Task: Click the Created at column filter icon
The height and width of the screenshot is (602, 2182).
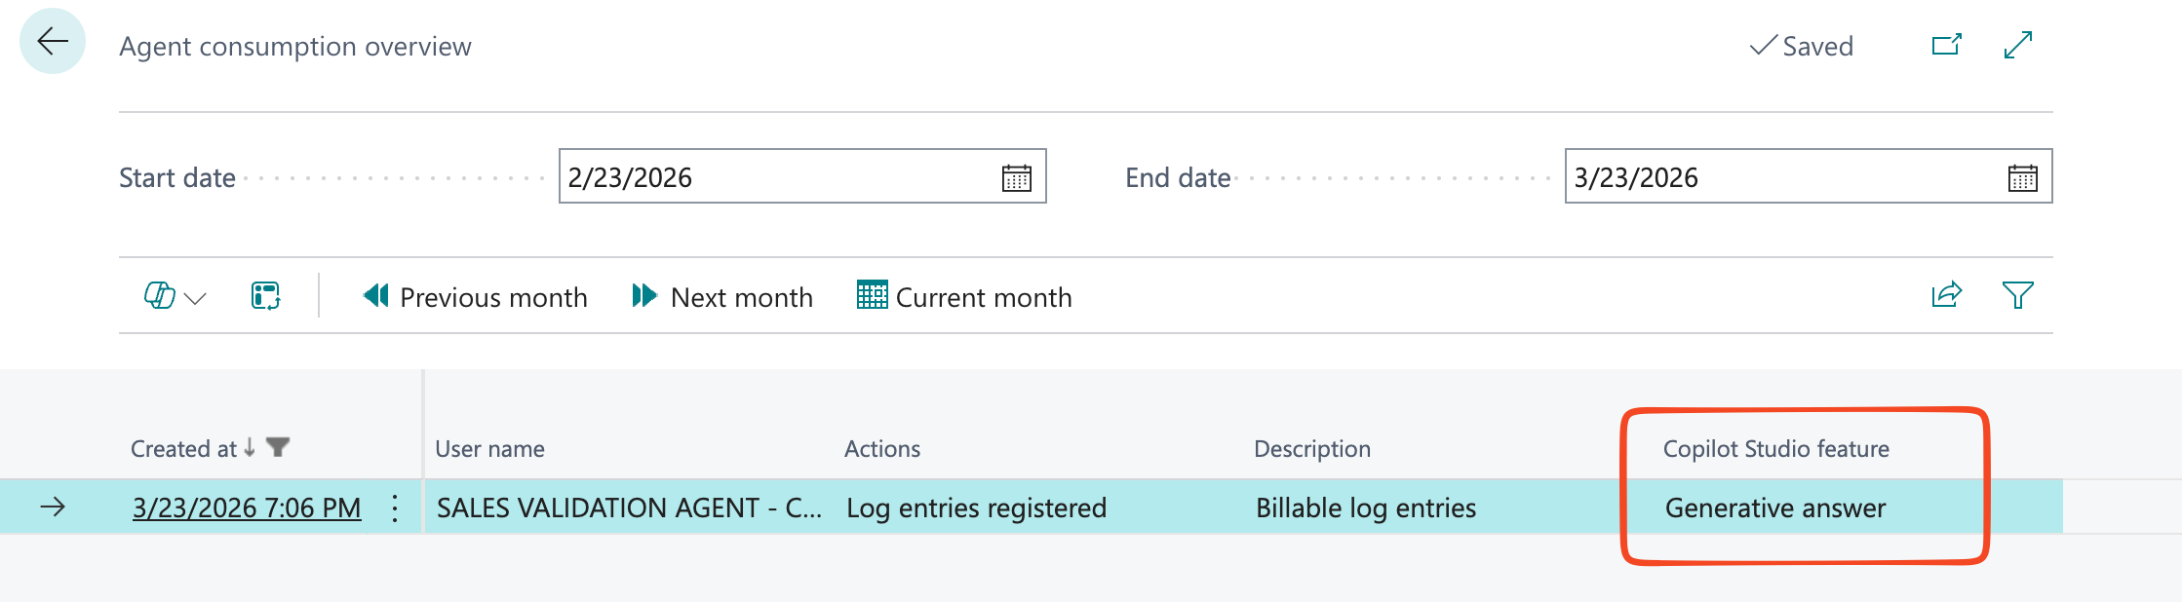Action: (278, 447)
